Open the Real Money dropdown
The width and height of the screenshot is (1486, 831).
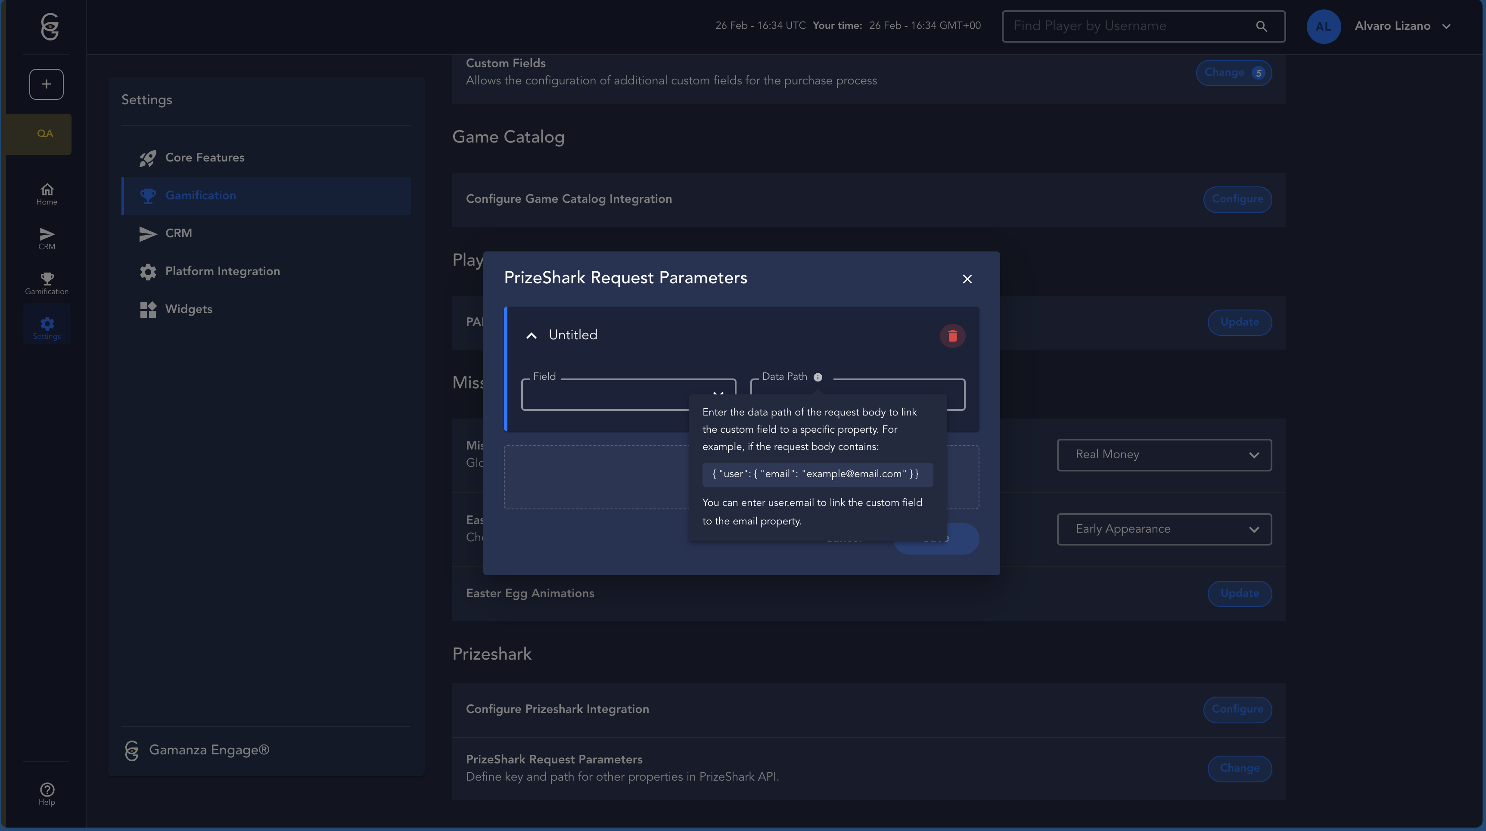coord(1163,455)
